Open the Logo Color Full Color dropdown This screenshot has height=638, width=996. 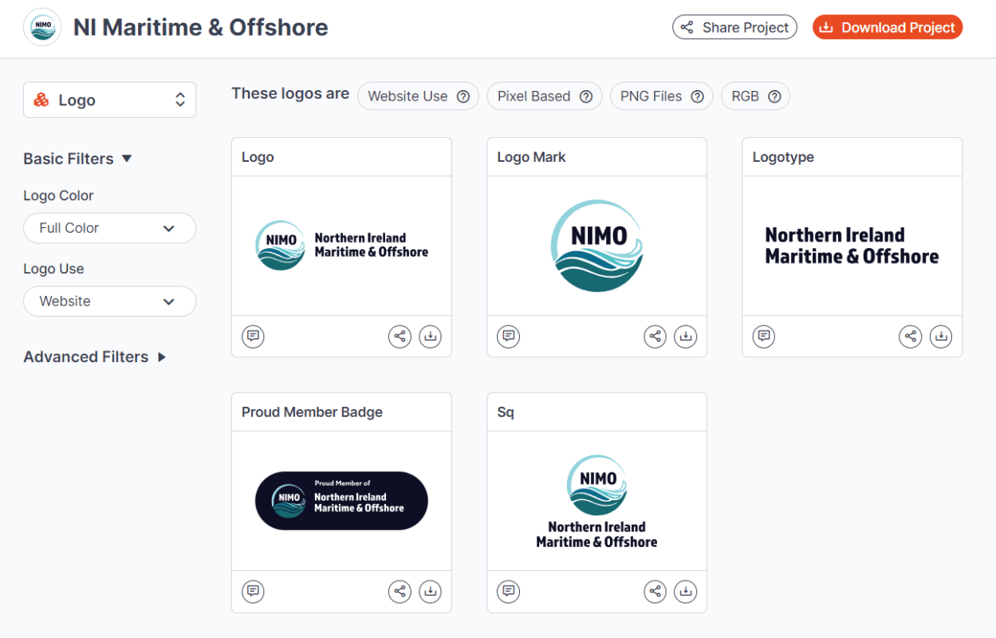point(109,228)
